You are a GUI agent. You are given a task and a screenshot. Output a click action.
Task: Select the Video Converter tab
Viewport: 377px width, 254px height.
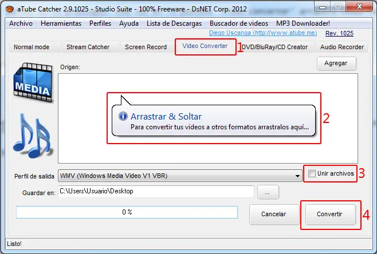click(205, 46)
